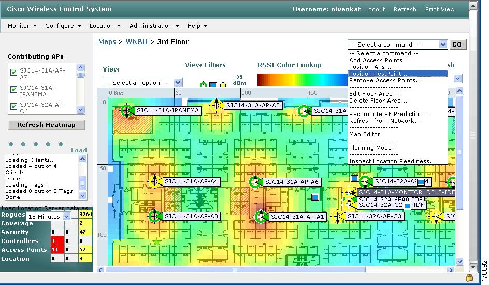Click the SJC14-31A-IPANEMA access point icon

click(x=126, y=110)
